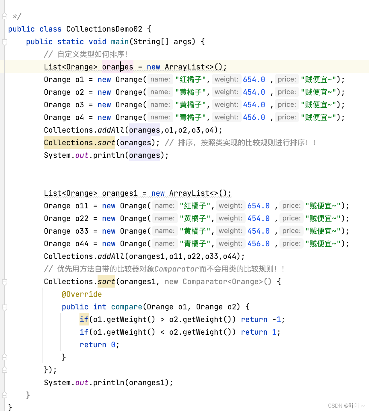
Task: Click the compare method closing fold marker
Action: 5,357
